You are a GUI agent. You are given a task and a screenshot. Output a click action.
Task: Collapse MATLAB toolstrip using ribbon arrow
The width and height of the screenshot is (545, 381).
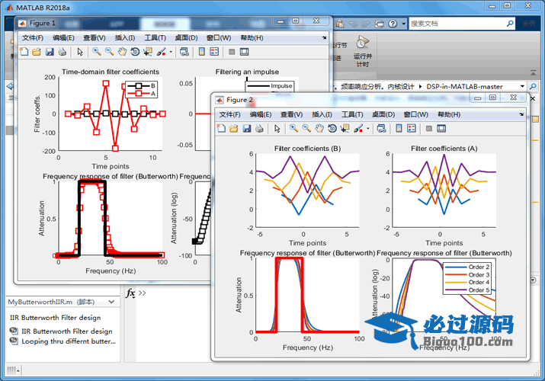[533, 73]
